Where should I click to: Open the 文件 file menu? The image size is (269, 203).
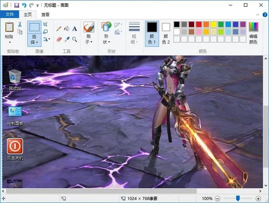pyautogui.click(x=9, y=14)
